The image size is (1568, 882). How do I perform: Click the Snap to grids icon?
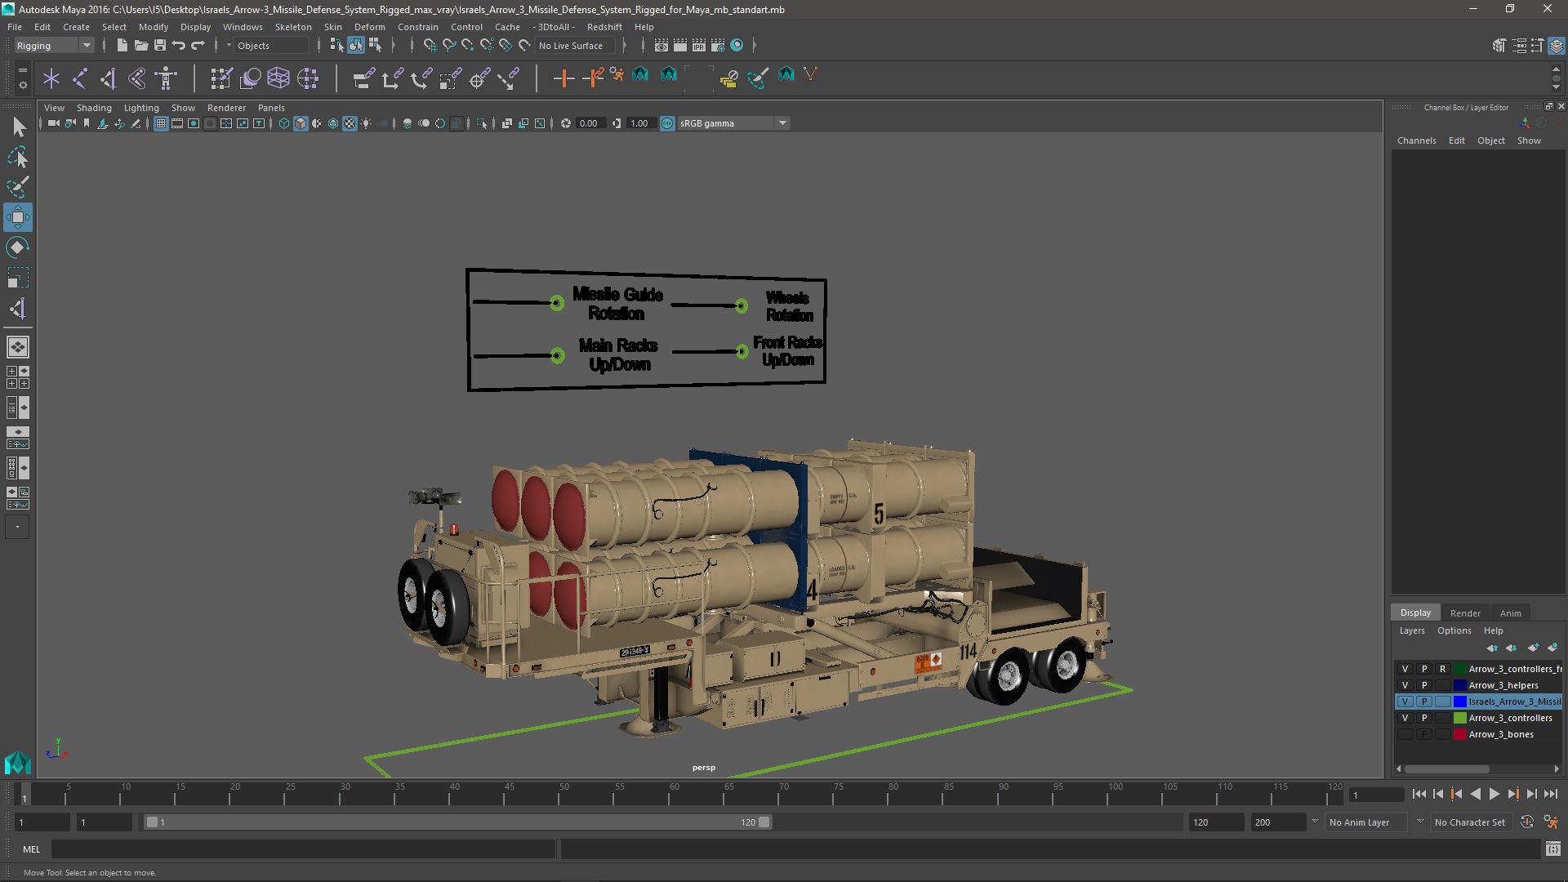pyautogui.click(x=430, y=46)
